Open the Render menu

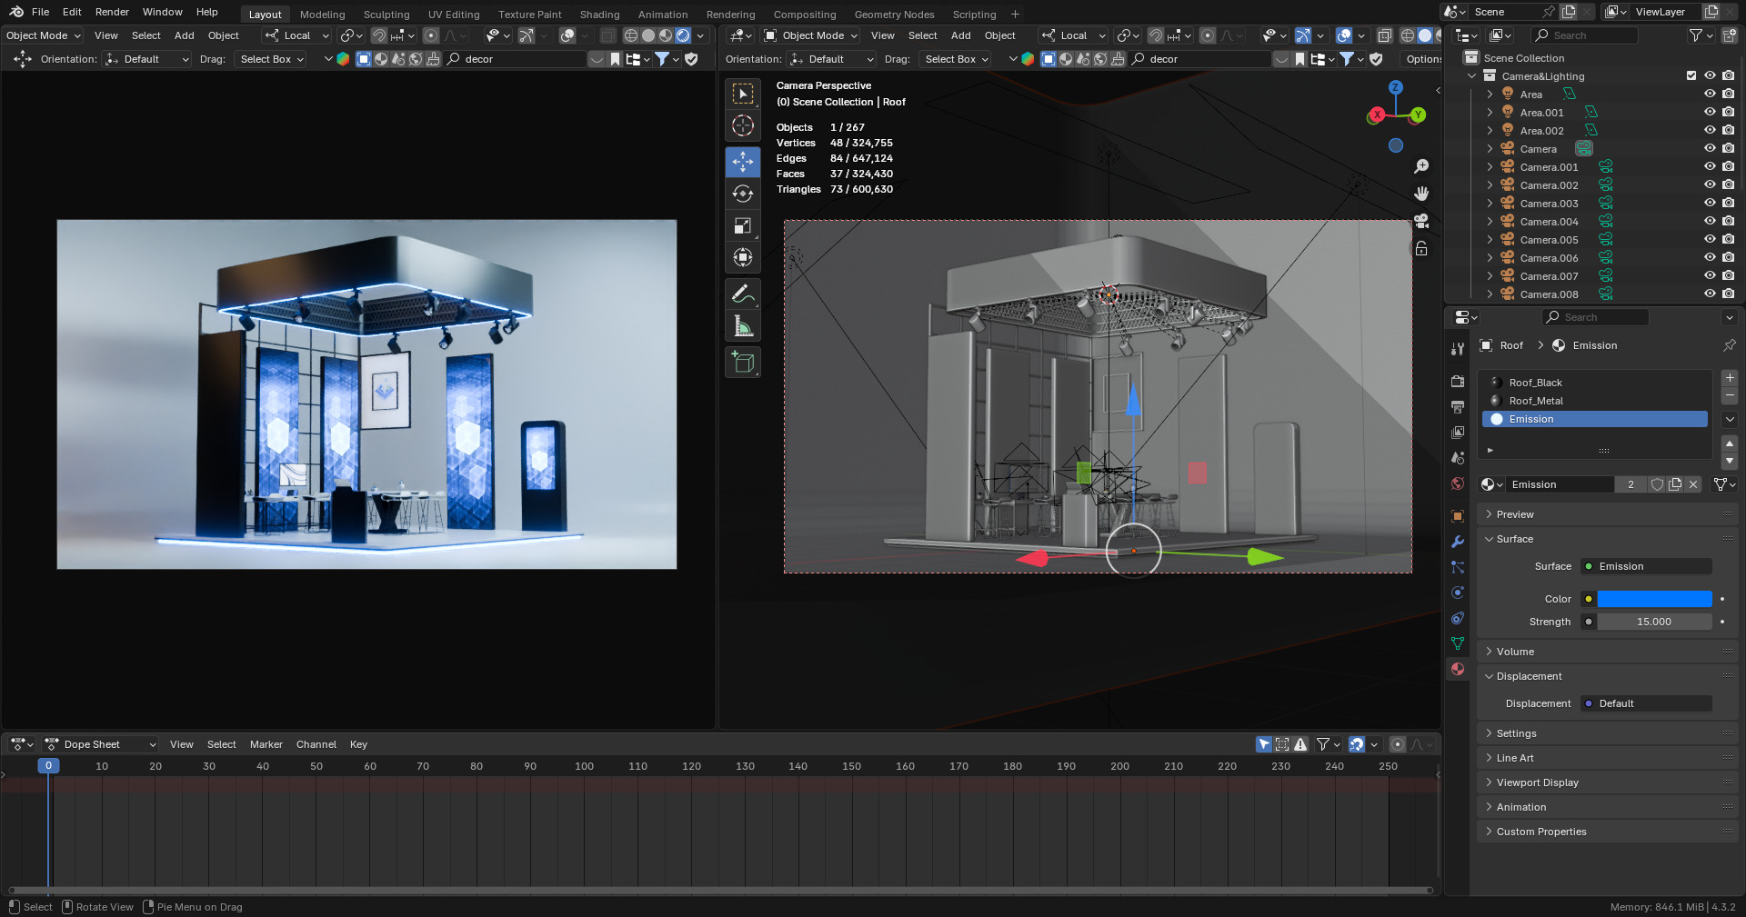point(112,12)
